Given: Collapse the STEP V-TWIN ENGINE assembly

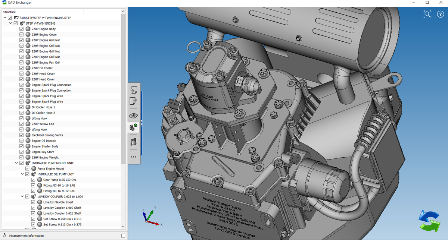Looking at the screenshot, I should click(x=10, y=23).
